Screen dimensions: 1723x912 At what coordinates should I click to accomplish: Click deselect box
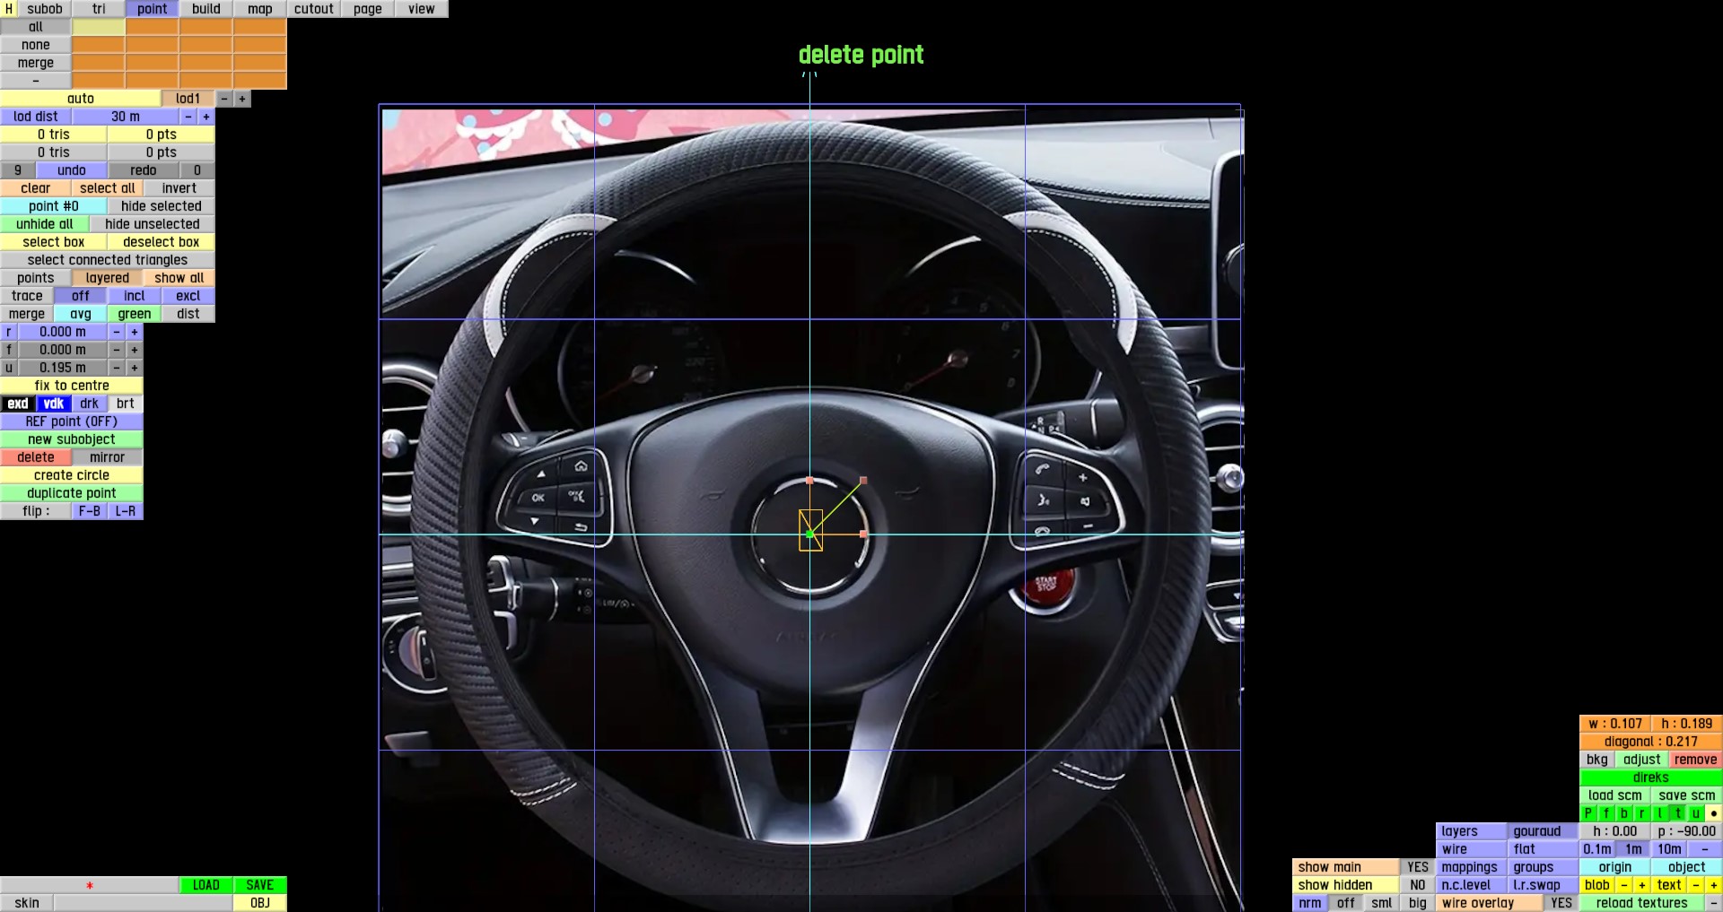click(x=162, y=242)
